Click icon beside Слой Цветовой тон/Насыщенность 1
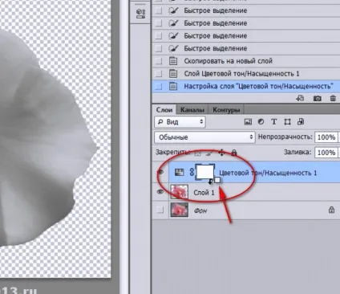The image size is (340, 294). [x=173, y=73]
